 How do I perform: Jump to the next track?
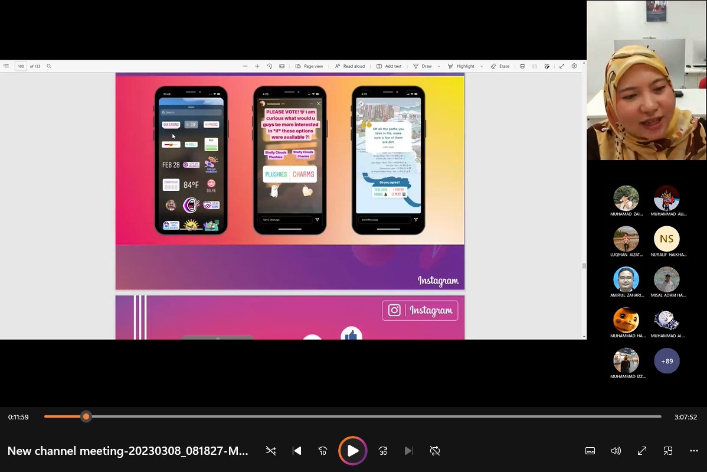pyautogui.click(x=408, y=451)
